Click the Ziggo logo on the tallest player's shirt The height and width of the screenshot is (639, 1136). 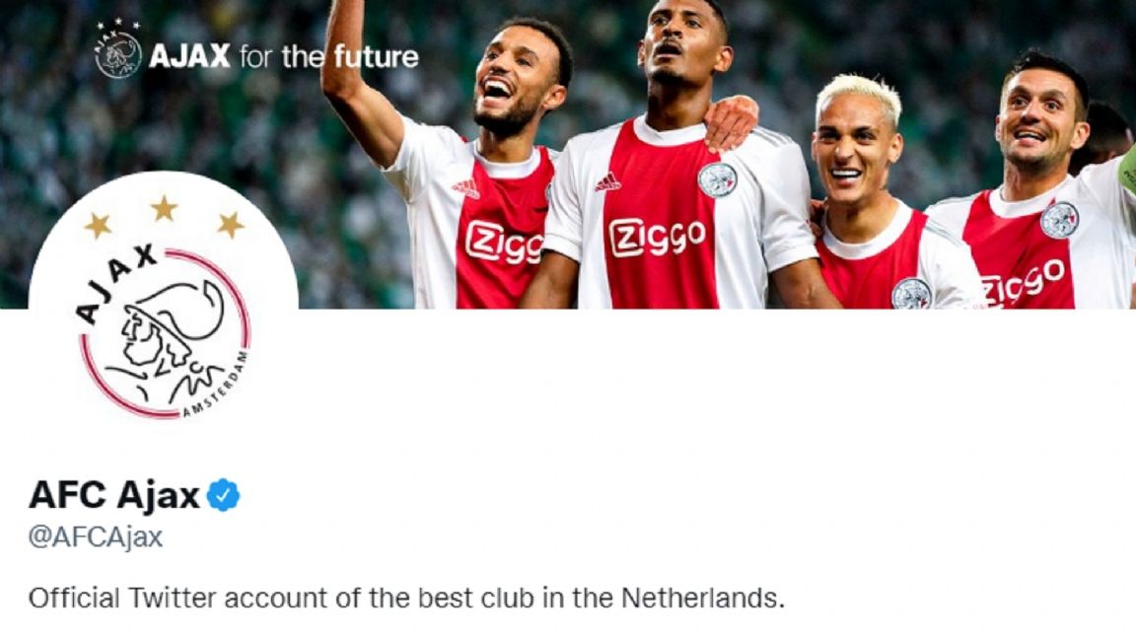(657, 238)
